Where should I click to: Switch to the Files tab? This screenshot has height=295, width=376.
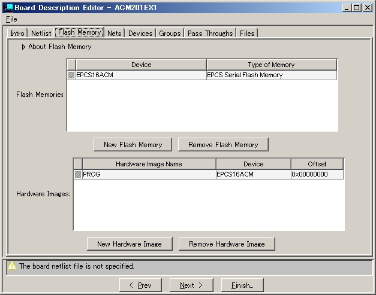(247, 34)
